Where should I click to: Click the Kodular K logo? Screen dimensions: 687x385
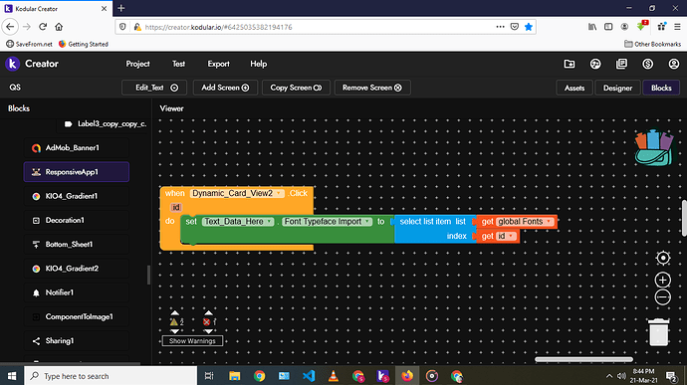pyautogui.click(x=12, y=64)
